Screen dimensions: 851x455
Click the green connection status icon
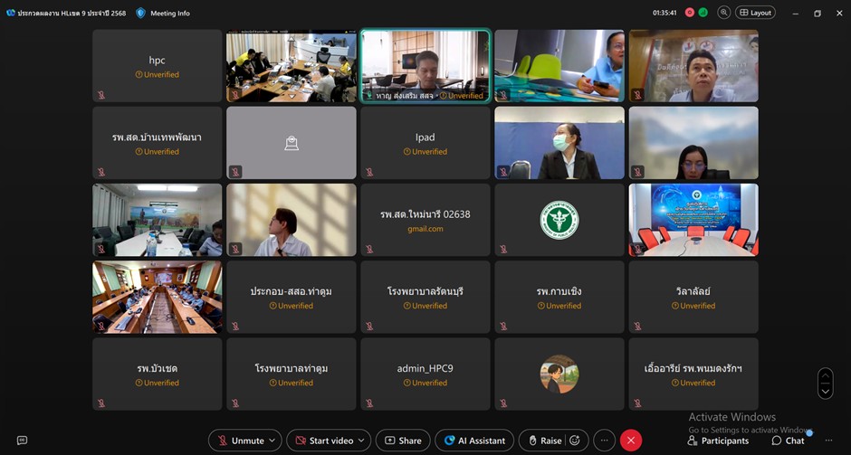pos(703,13)
